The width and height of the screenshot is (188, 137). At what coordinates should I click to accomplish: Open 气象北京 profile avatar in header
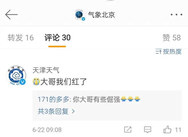point(79,15)
